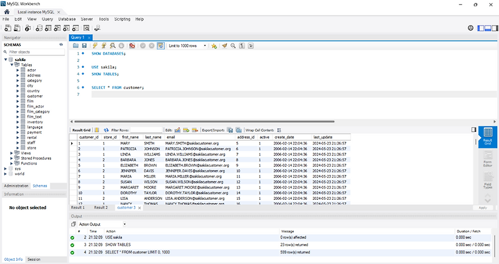Toggle invisible characters pilcrow icon
Viewport: 499px width, 264px height.
[242, 45]
